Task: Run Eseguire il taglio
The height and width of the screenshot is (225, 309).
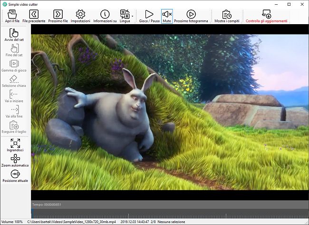Action: point(14,127)
